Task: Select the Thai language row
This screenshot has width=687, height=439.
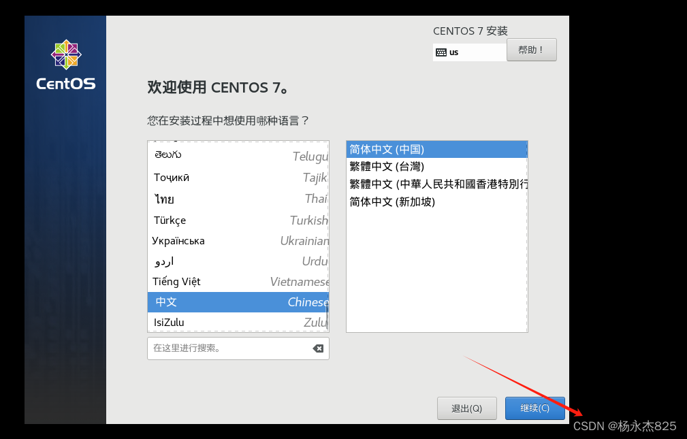Action: pyautogui.click(x=238, y=199)
